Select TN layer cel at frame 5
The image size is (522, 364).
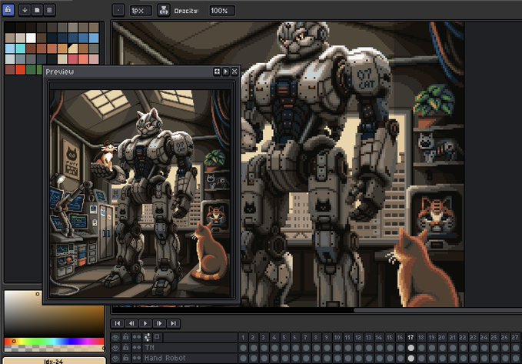click(x=285, y=348)
